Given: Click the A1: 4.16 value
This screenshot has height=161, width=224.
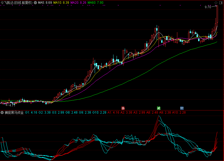Looking at the screenshot, I should point(113,113).
